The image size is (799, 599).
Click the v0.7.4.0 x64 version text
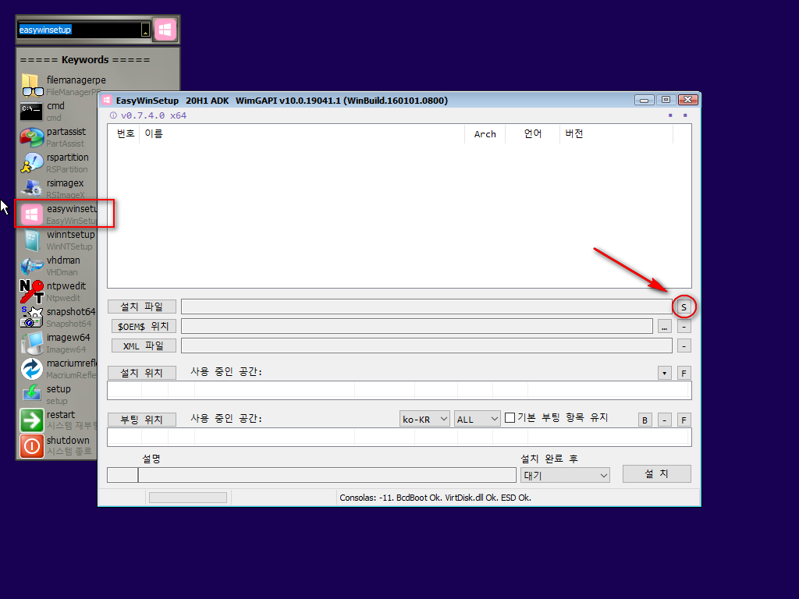154,115
